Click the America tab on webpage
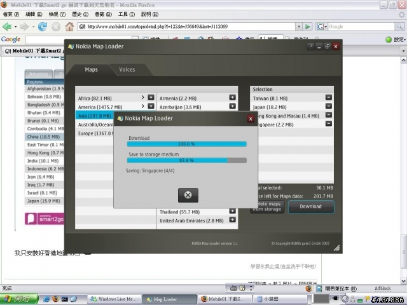407x305 pixels. 38,74
